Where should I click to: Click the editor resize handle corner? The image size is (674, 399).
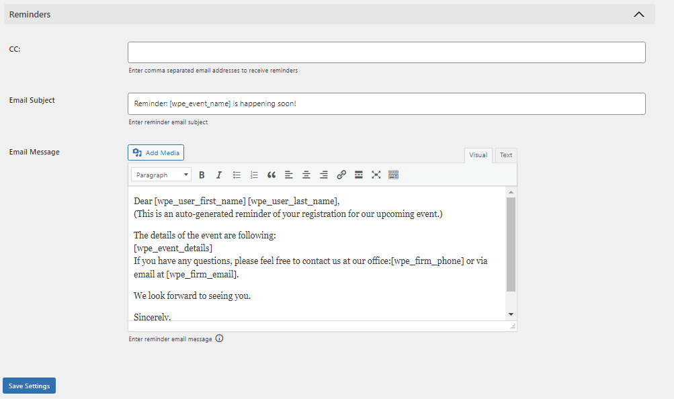(x=512, y=326)
